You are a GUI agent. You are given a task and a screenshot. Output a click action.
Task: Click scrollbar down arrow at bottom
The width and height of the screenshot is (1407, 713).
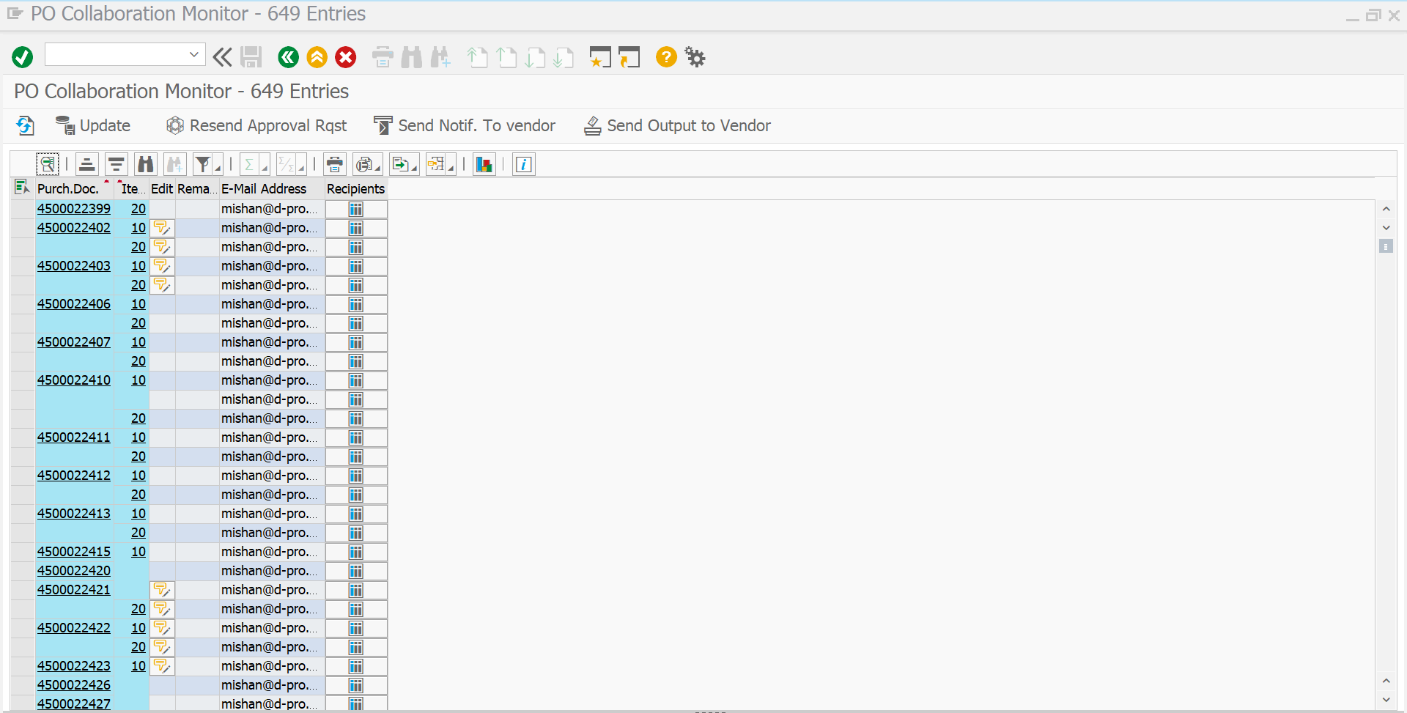tap(1386, 700)
